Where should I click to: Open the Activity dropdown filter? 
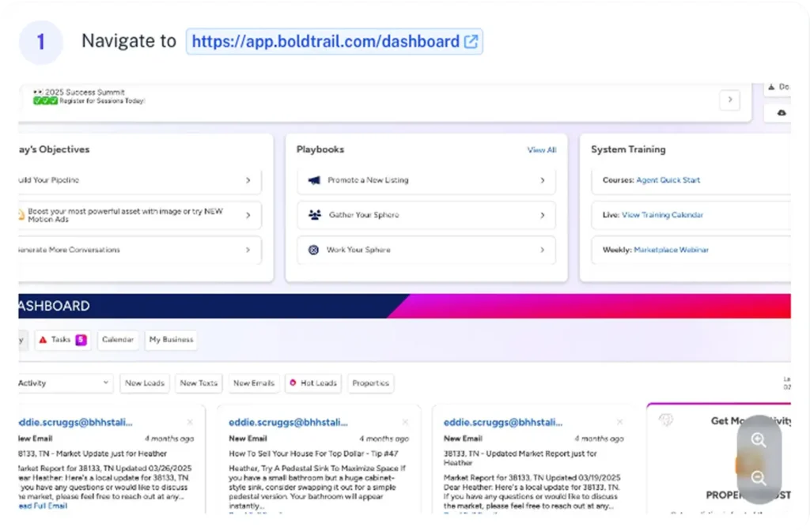[65, 383]
